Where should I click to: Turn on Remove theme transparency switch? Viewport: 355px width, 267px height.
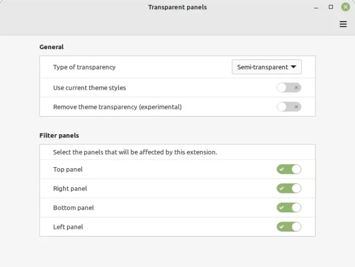[x=289, y=107]
